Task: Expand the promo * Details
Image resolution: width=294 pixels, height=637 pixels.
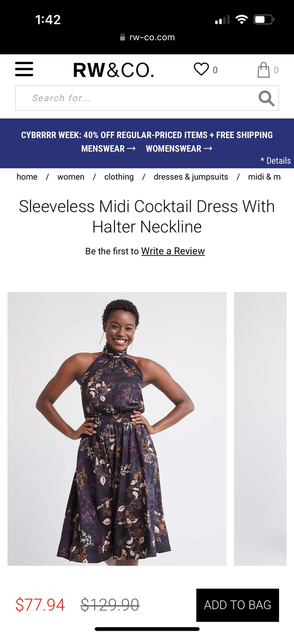Action: (x=275, y=161)
